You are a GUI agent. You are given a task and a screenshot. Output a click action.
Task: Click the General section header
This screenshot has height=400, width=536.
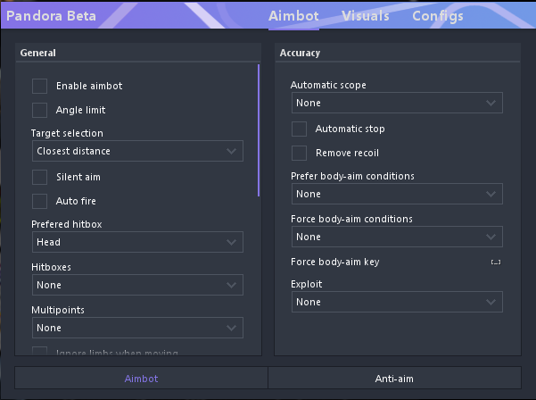[x=38, y=53]
